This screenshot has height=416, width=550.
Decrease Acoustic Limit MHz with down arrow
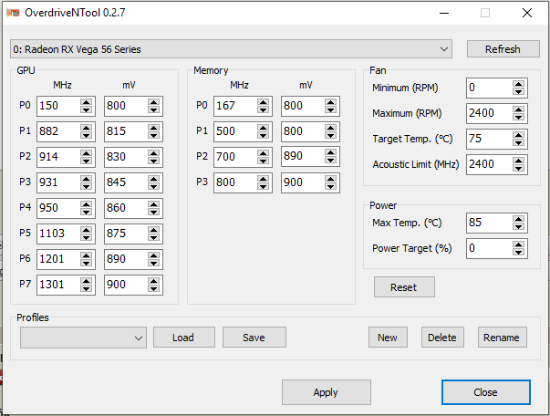click(518, 169)
